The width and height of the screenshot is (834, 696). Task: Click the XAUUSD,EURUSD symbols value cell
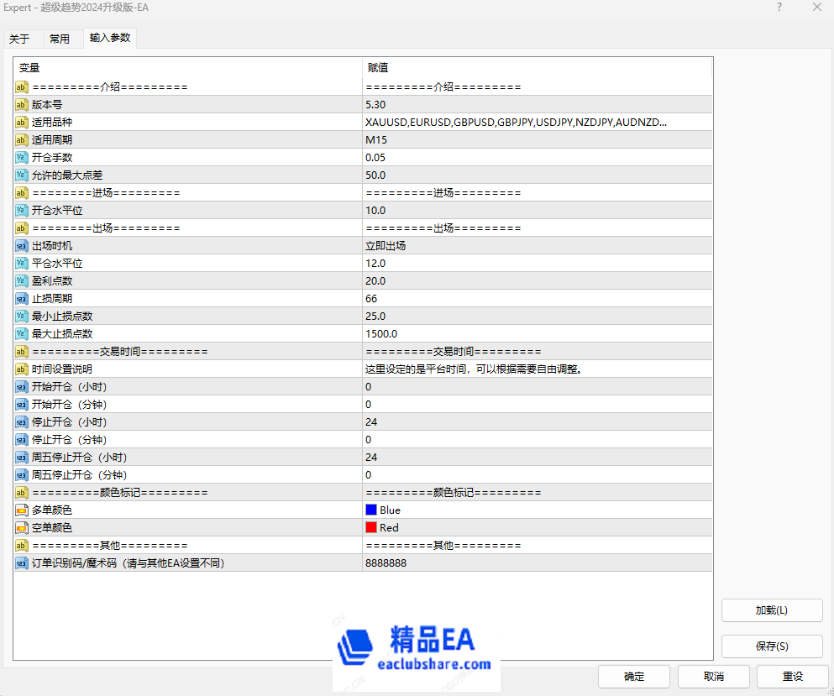point(537,123)
